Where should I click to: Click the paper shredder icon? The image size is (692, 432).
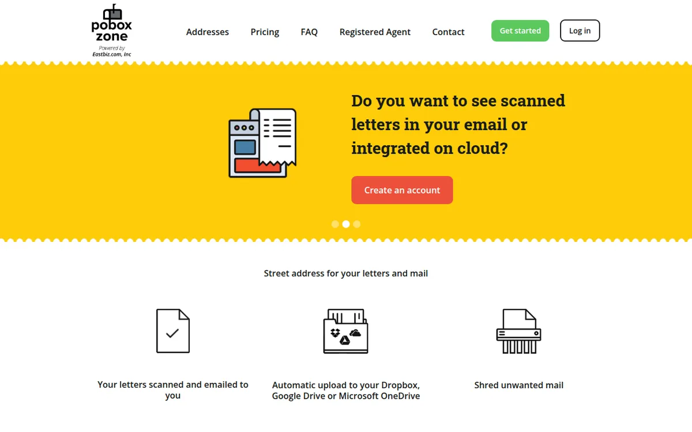(519, 331)
